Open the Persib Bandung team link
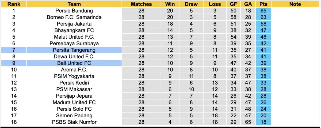The height and width of the screenshot is (128, 321). point(74,11)
